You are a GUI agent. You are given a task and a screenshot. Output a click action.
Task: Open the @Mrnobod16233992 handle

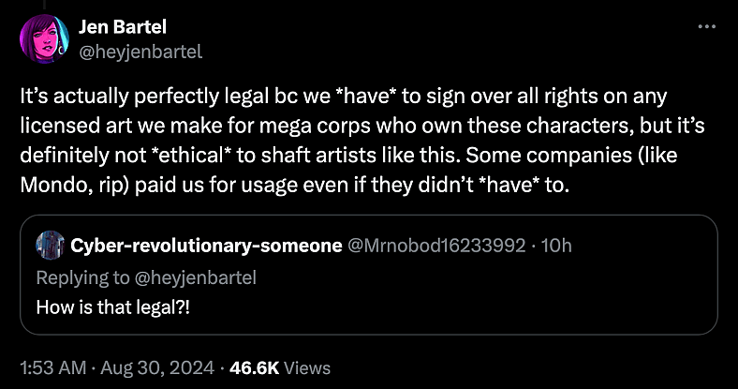436,246
